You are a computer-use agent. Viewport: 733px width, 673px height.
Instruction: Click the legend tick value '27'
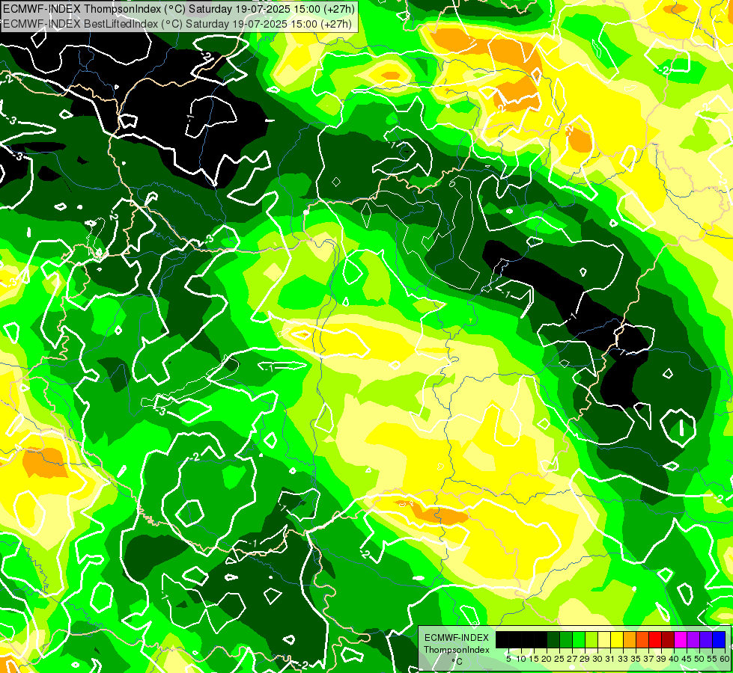572,659
